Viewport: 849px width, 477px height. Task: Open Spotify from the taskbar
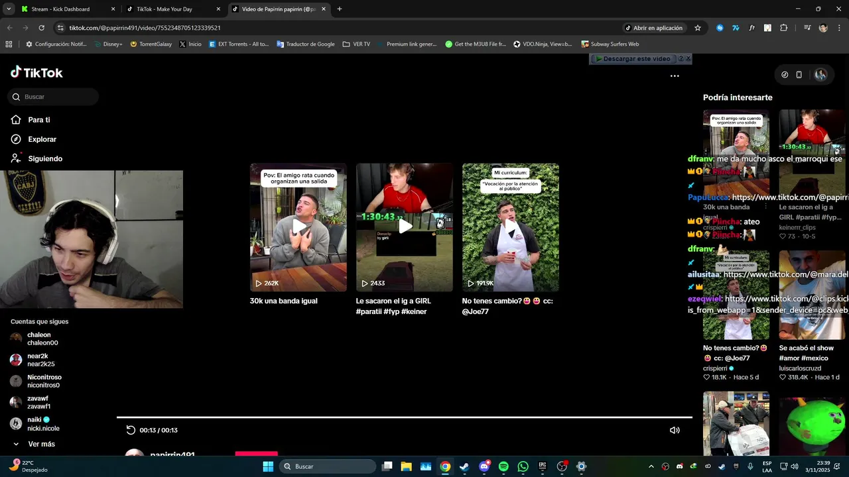click(x=503, y=466)
